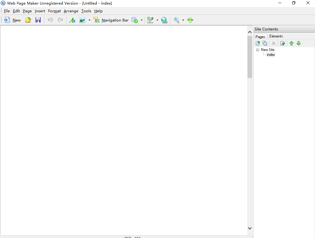Publish the site with the green arrow icon
Viewport: 315px width, 238px height.
(x=190, y=20)
